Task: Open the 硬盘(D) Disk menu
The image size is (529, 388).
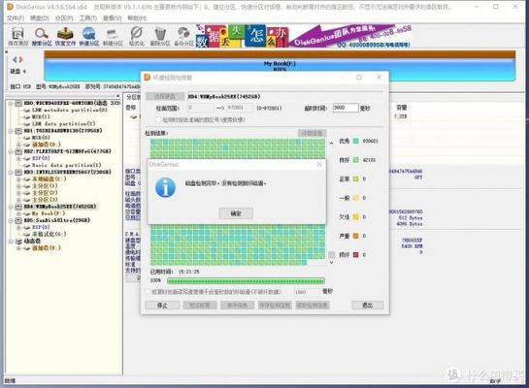Action: (40, 18)
